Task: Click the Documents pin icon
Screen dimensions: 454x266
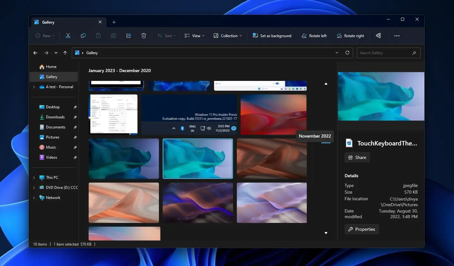Action: coord(75,127)
